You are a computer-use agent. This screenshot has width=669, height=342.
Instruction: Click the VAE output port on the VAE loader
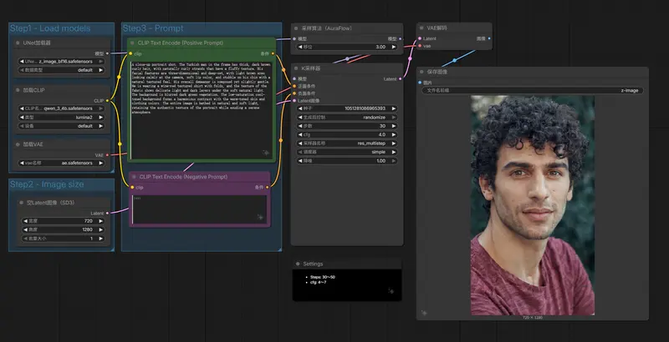107,155
